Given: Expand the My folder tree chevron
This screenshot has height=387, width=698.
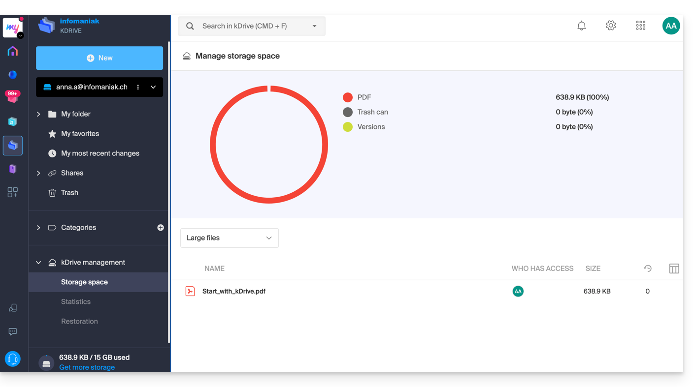Looking at the screenshot, I should (x=38, y=114).
